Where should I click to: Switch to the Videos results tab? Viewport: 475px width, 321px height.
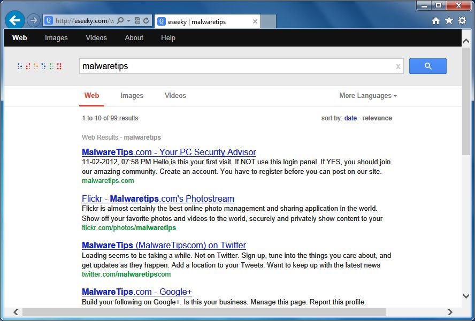[175, 95]
